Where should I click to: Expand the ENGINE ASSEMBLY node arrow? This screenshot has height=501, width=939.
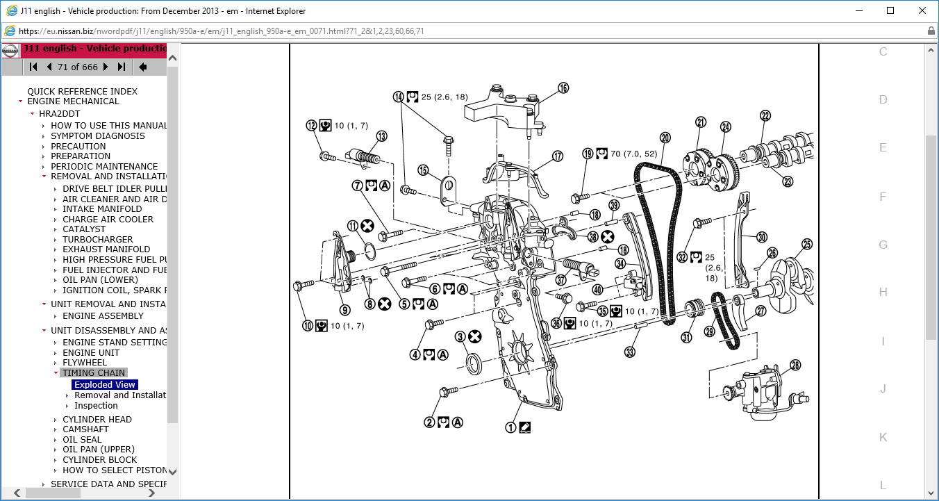click(x=56, y=316)
